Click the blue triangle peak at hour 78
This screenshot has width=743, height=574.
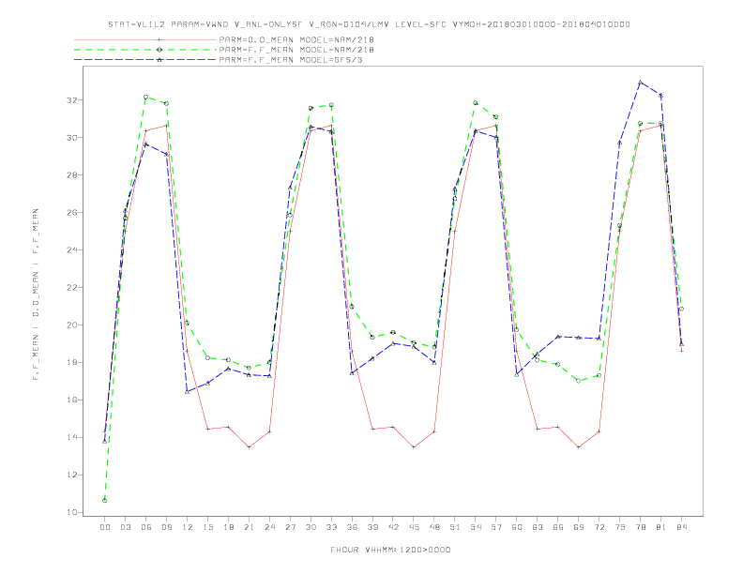(640, 83)
